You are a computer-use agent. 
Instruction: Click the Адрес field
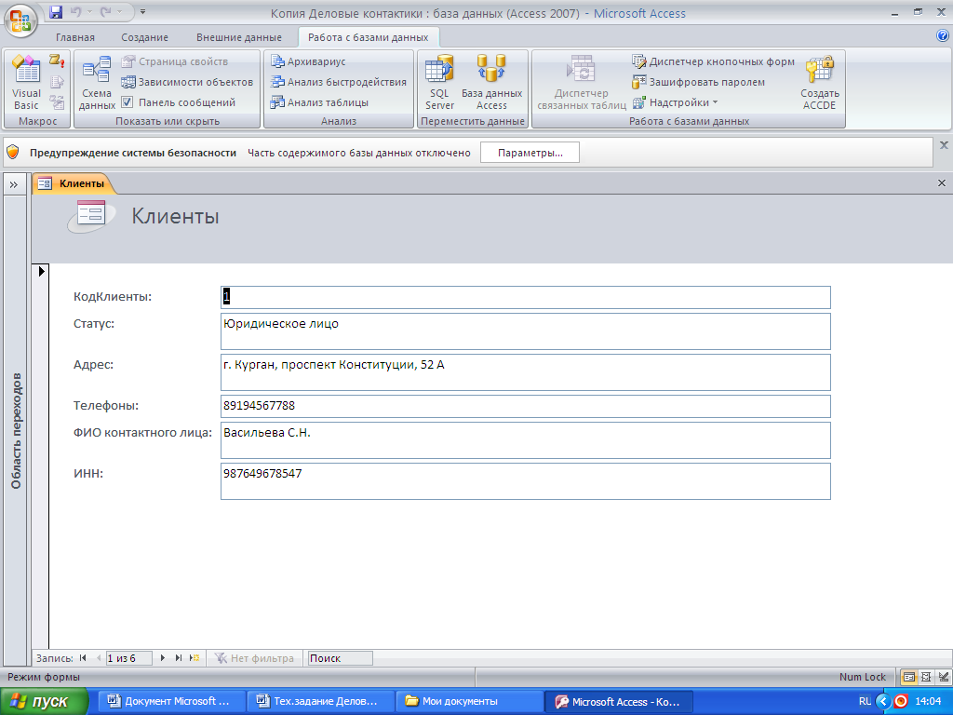(525, 372)
